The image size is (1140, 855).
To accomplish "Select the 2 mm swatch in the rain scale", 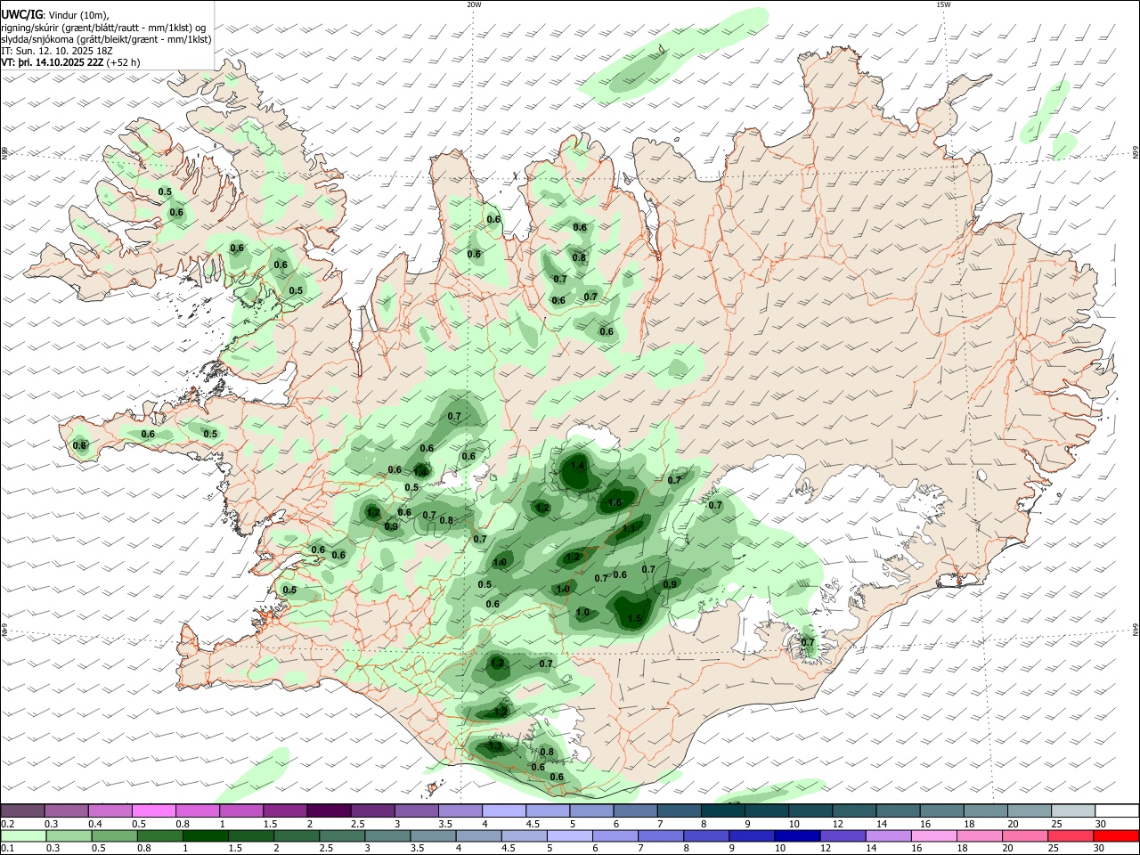I will 297,836.
